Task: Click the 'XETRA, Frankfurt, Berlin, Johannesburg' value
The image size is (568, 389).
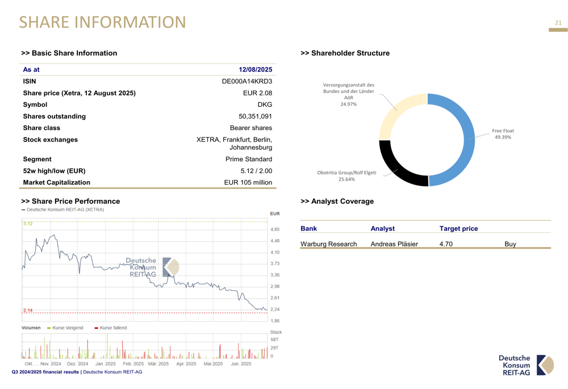Action: [x=235, y=144]
